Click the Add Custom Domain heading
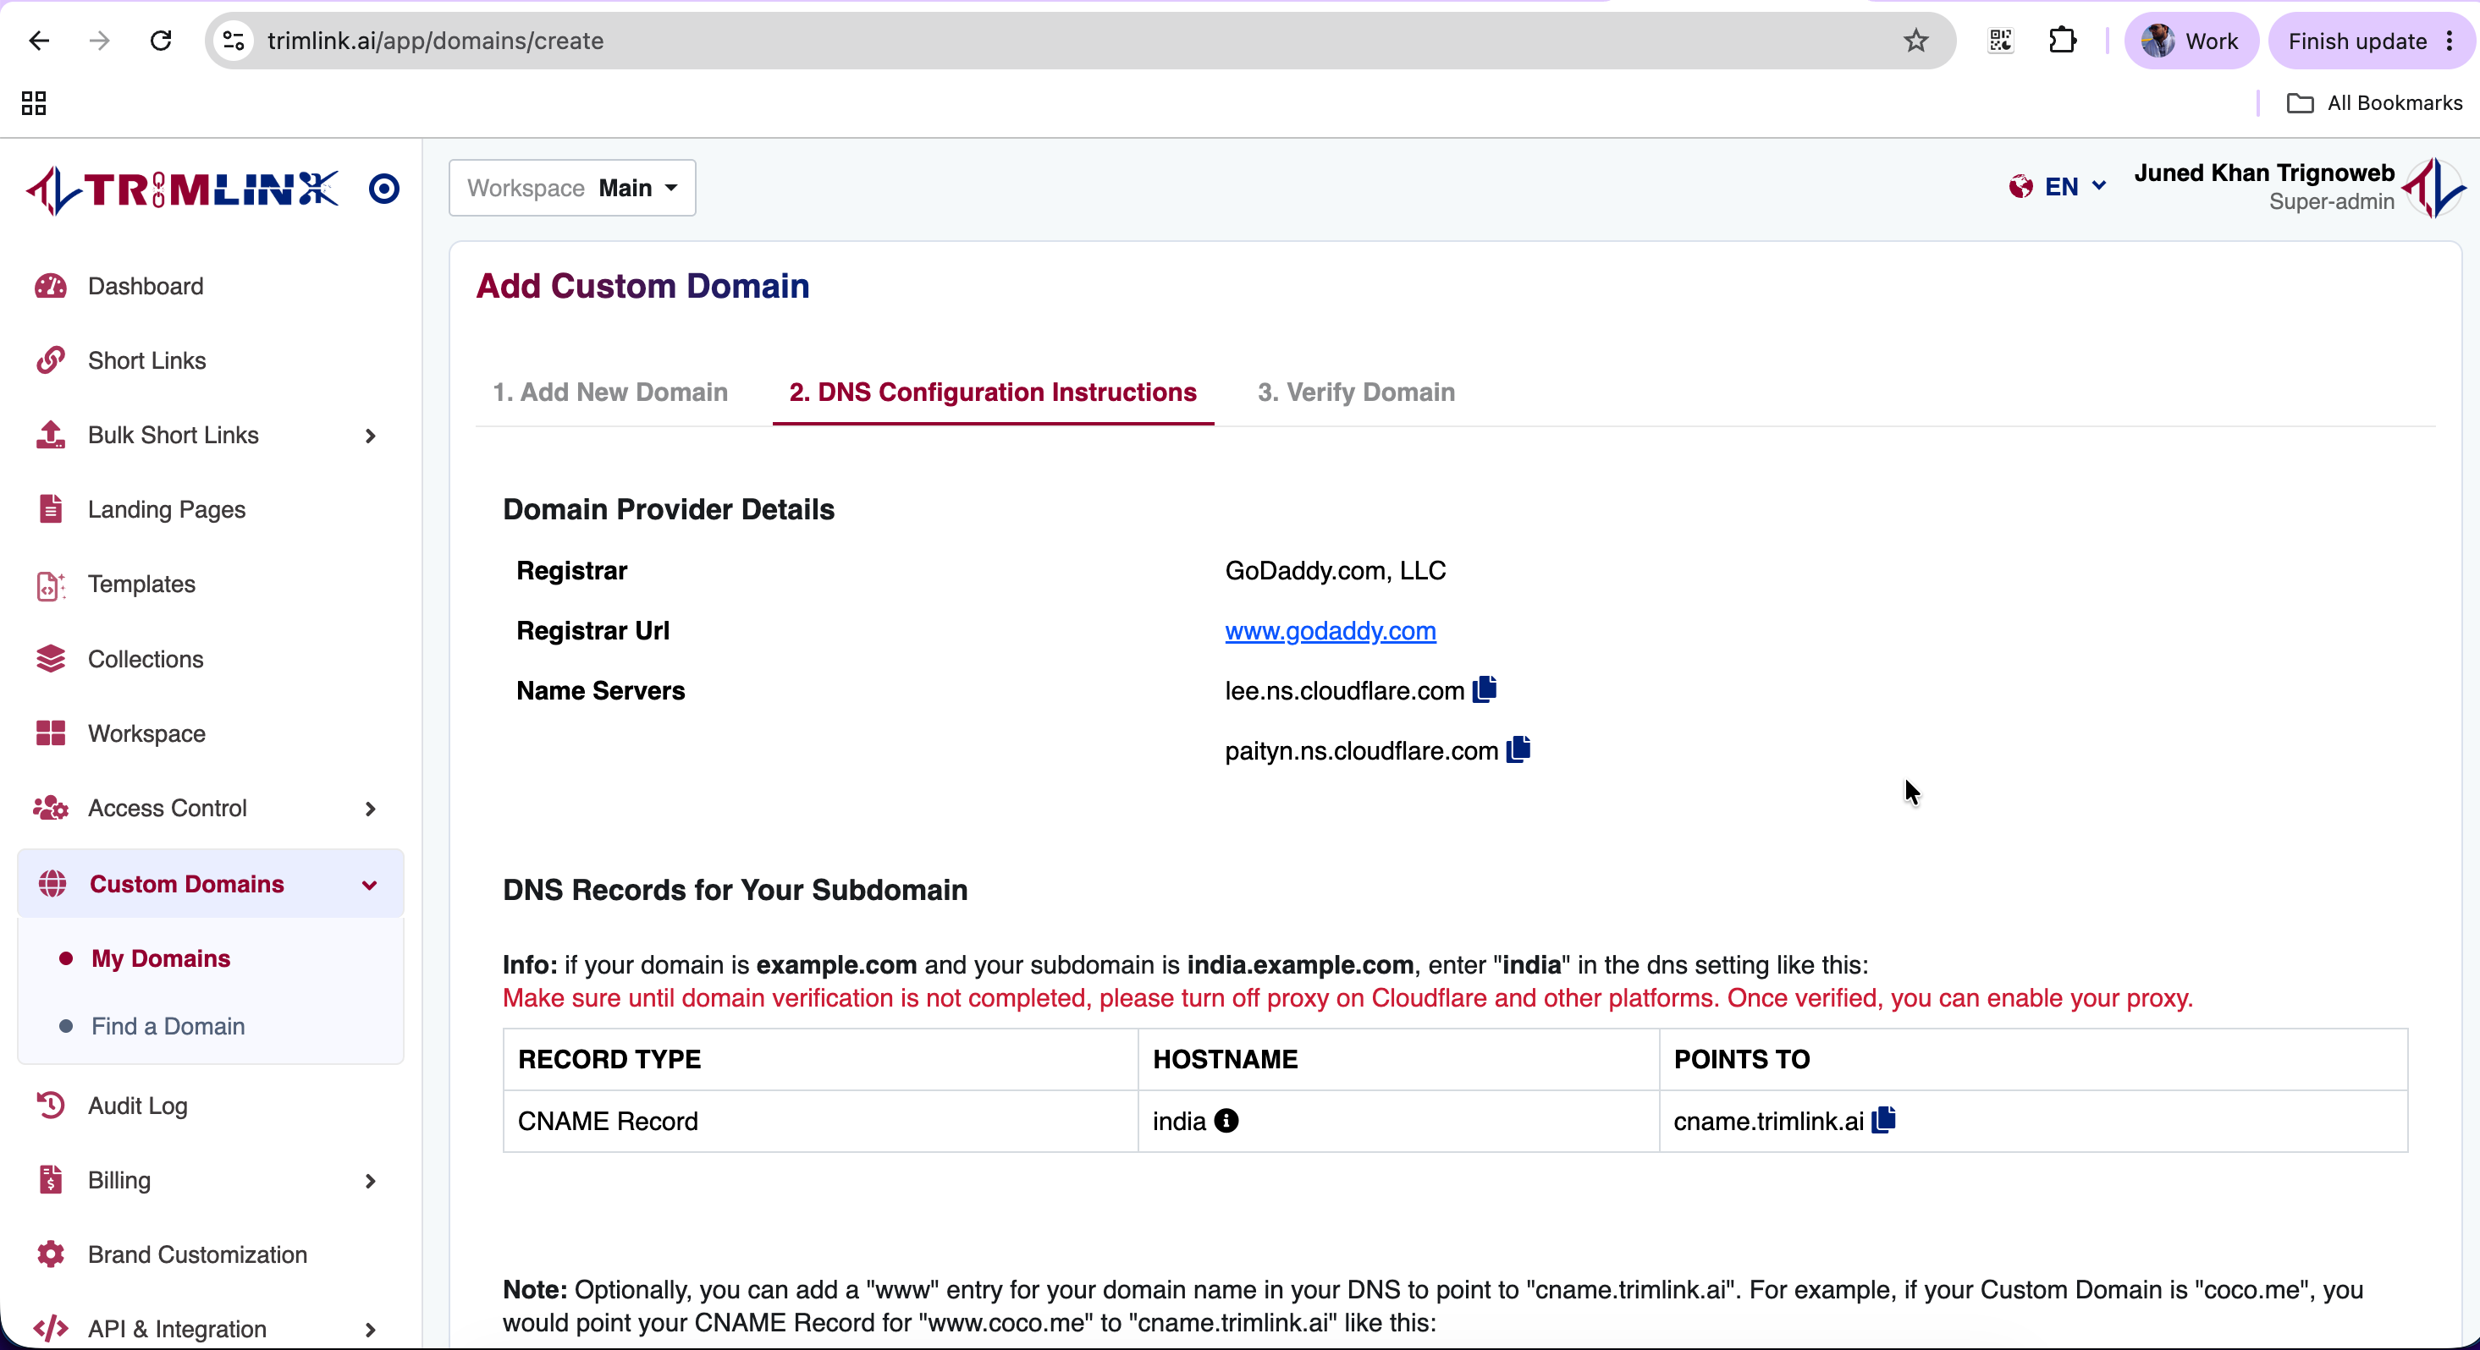Image resolution: width=2480 pixels, height=1350 pixels. click(642, 286)
